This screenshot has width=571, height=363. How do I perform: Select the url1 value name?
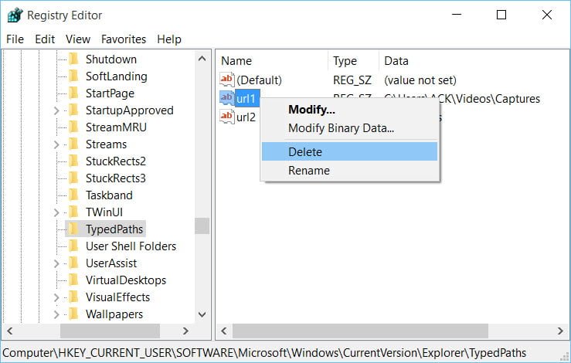pos(247,98)
